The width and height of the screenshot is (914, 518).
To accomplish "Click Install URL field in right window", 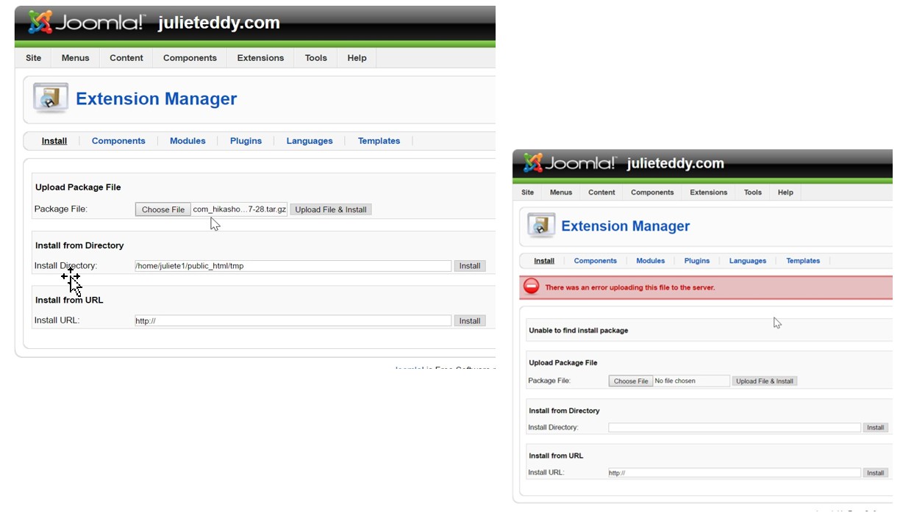I will coord(735,473).
